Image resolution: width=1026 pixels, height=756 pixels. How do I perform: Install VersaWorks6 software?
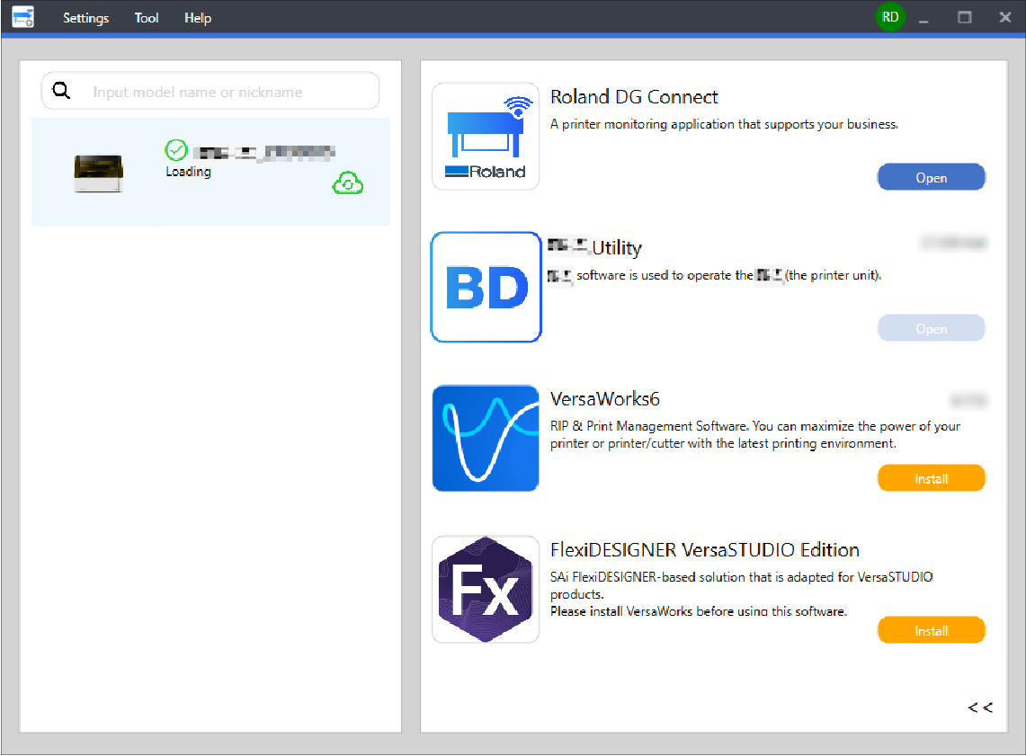coord(931,479)
